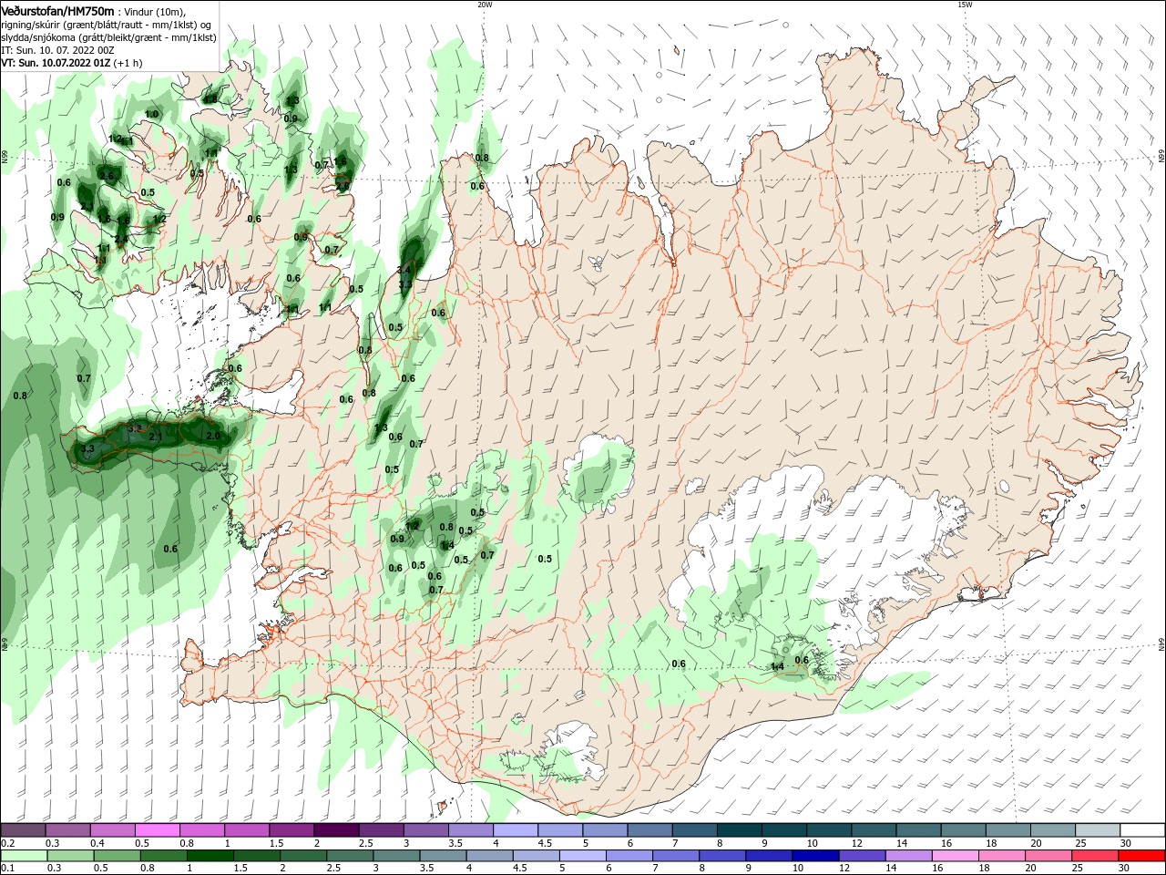Click the valid time 'VT: Sun. 10.07.2022 01Z'
Viewport: 1166px width, 875px height.
tap(56, 64)
